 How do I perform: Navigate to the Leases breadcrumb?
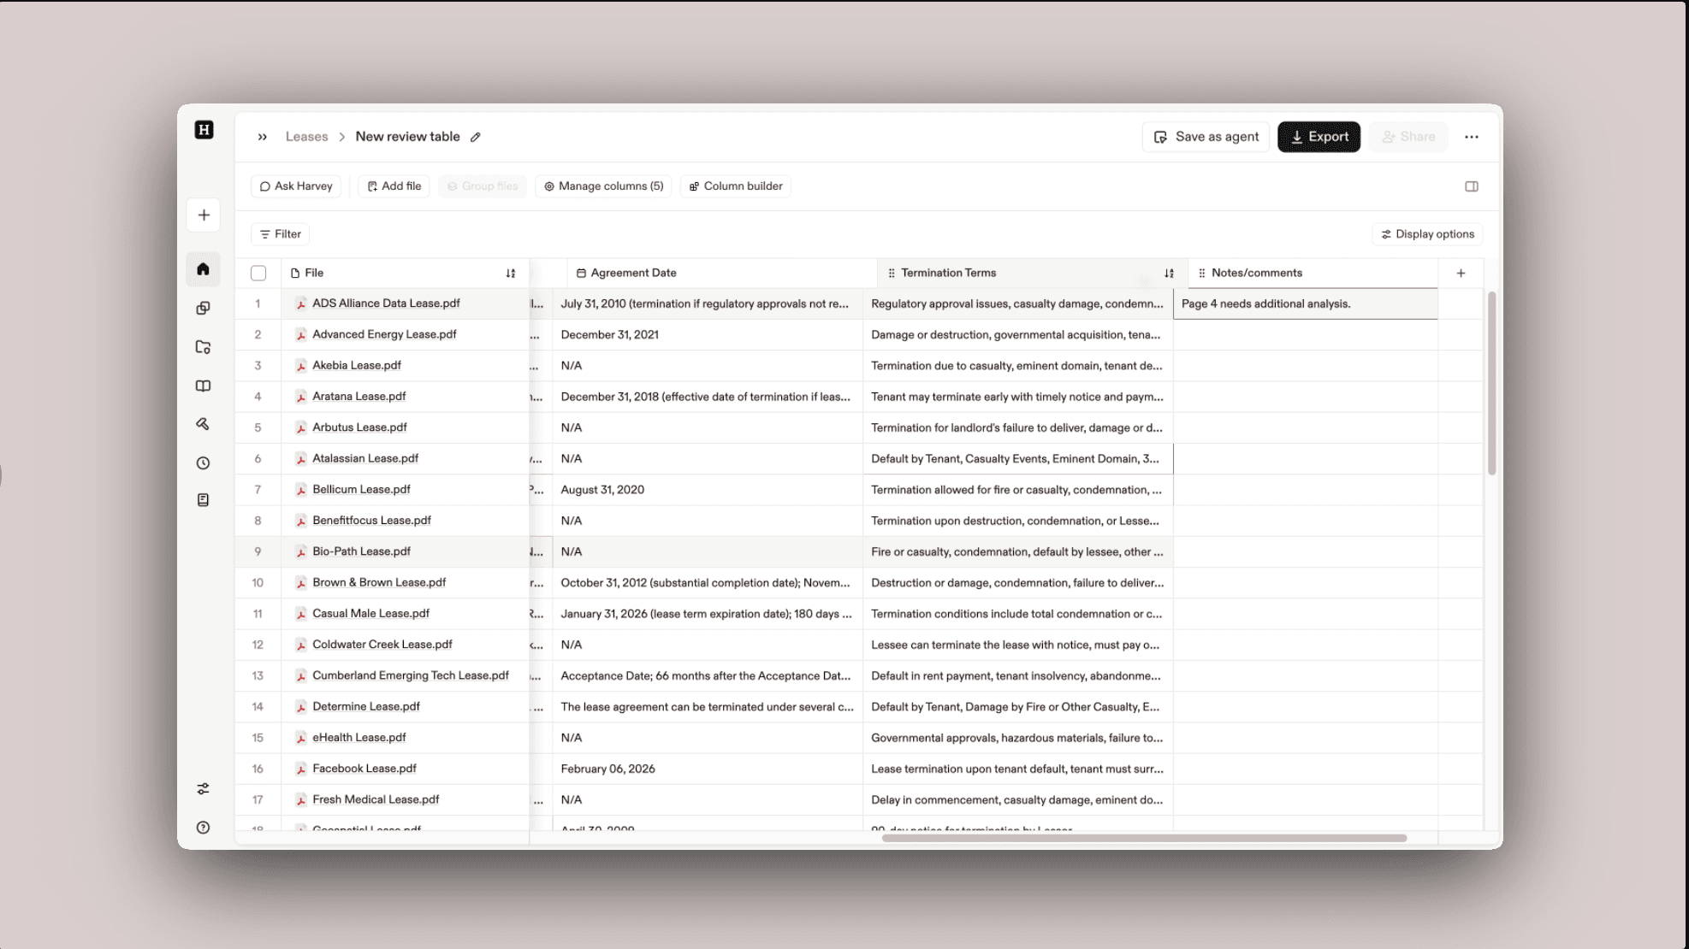pos(306,137)
